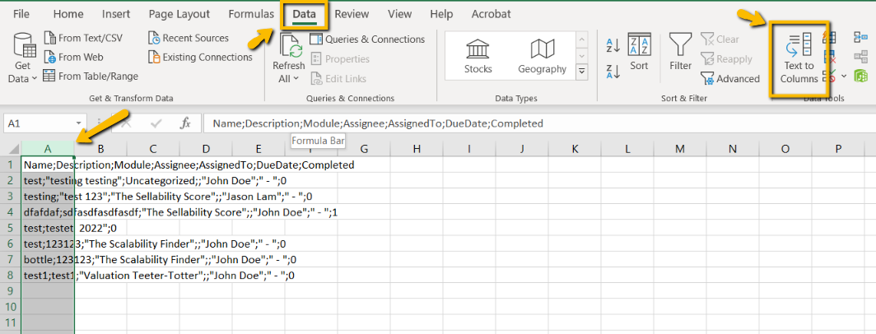Click row starting with 'dfafdaf;sdfasdfasdfasdf'
Image resolution: width=876 pixels, height=334 pixels.
[181, 212]
